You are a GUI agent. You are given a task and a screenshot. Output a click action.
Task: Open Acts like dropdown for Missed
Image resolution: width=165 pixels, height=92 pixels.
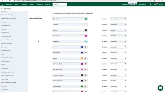(x=118, y=30)
